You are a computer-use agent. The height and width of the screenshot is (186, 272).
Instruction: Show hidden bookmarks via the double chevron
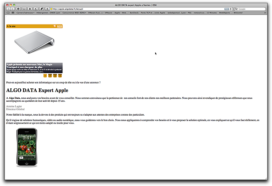(265, 12)
